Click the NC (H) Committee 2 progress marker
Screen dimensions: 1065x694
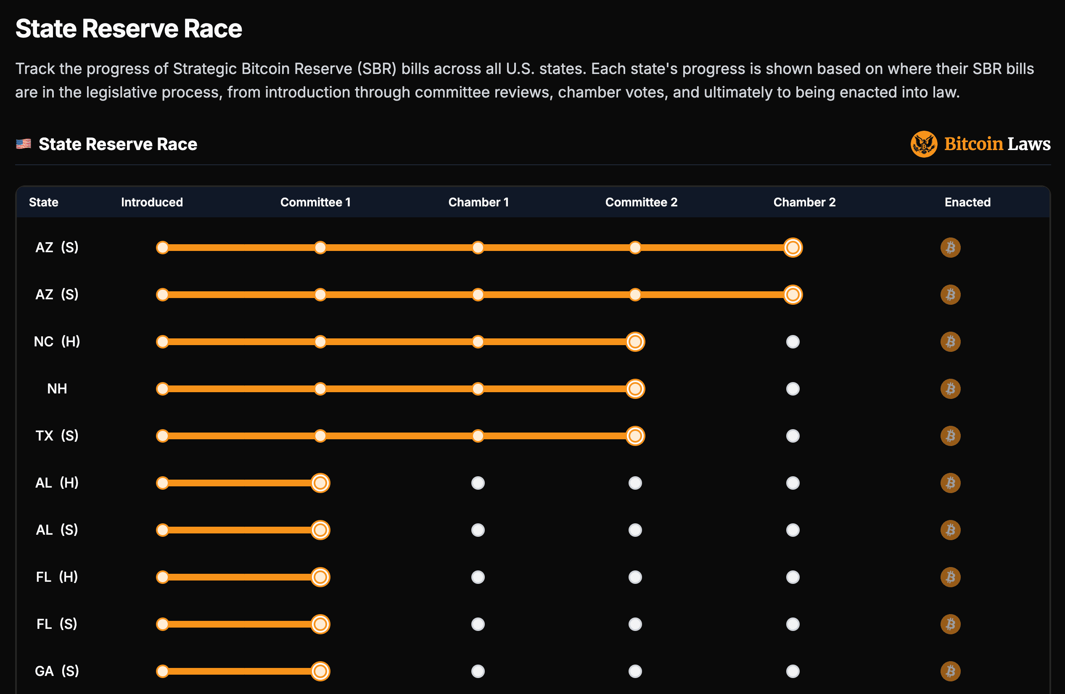(635, 342)
